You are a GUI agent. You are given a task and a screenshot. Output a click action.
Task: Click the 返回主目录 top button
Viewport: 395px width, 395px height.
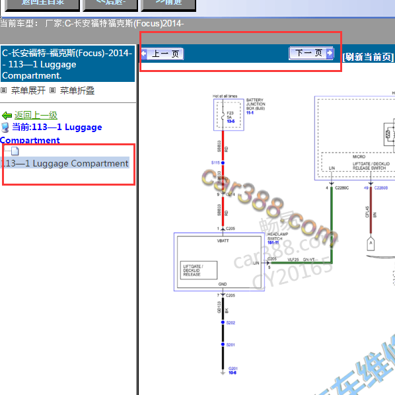[x=42, y=5]
